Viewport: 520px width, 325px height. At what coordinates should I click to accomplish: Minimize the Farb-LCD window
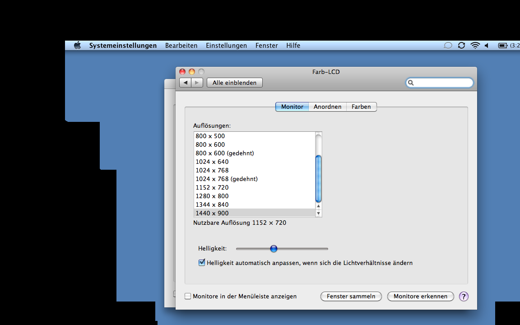(x=192, y=72)
